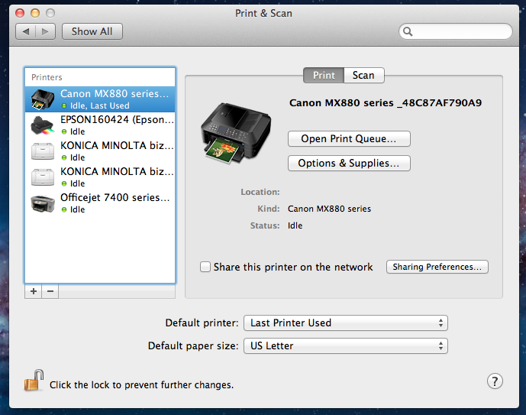Click the large Canon MX880 printer image
This screenshot has height=415, width=526.
pyautogui.click(x=236, y=133)
